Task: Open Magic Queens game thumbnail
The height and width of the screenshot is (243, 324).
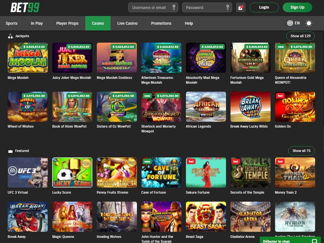Action: [72, 217]
